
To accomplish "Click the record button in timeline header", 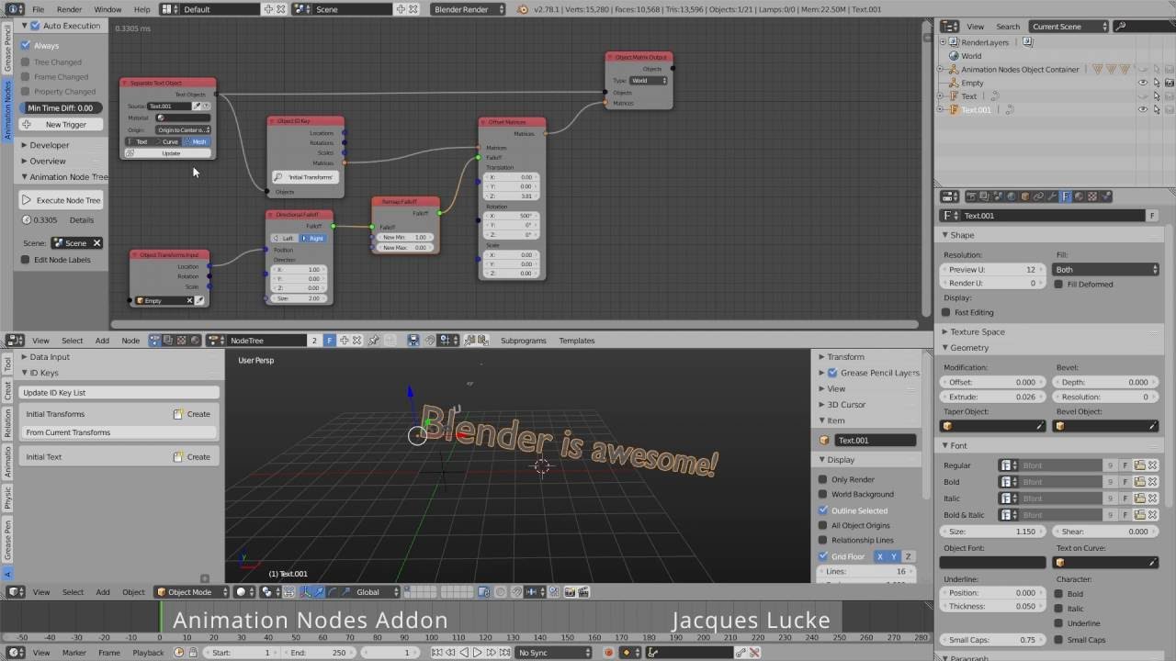I will point(608,653).
